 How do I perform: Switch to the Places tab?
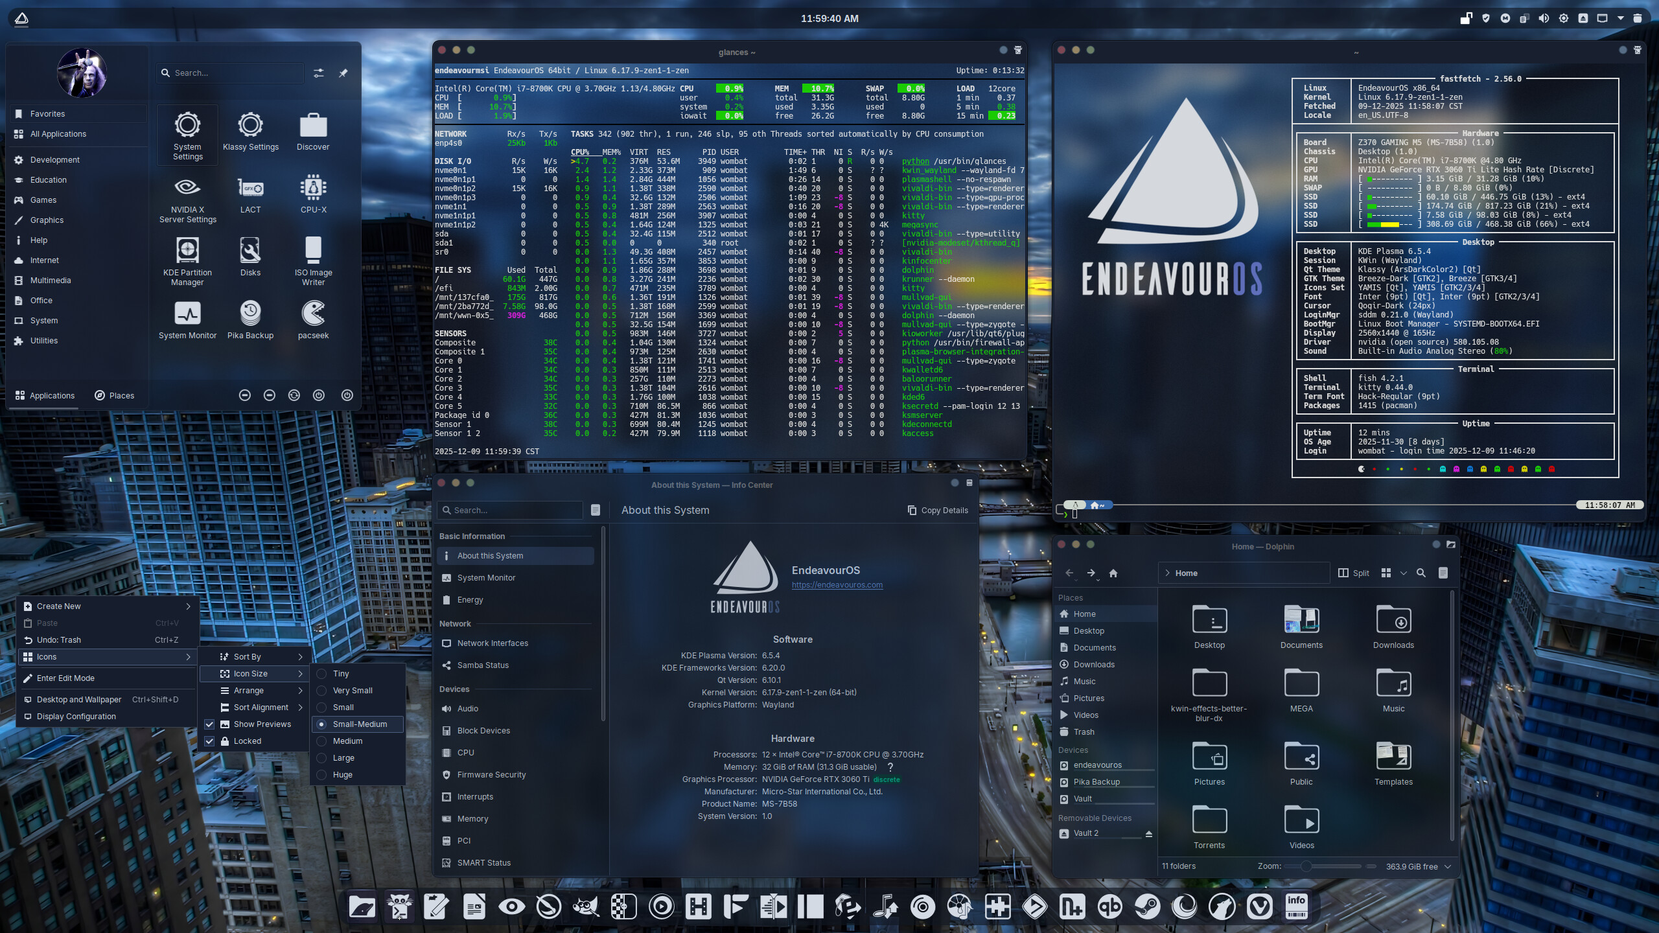114,395
